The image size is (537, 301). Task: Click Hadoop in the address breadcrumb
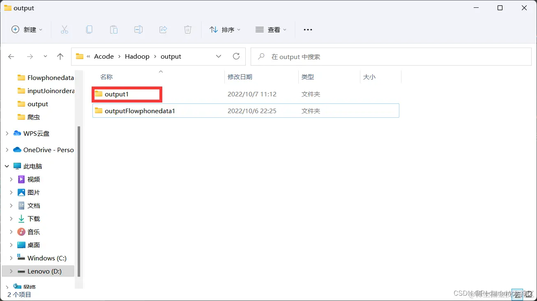click(x=137, y=57)
